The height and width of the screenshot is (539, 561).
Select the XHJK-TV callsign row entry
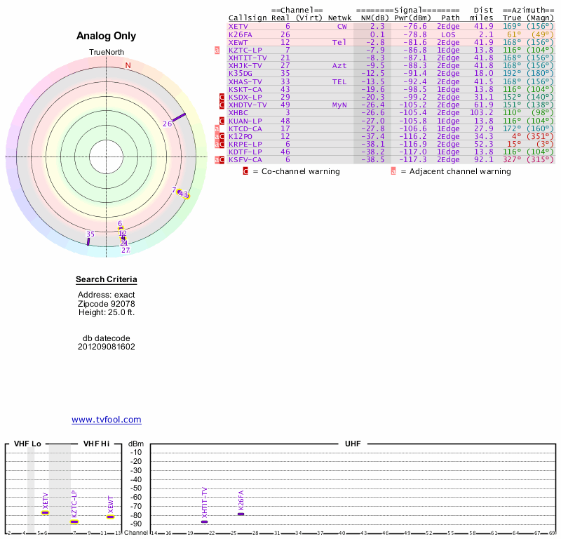tap(245, 65)
